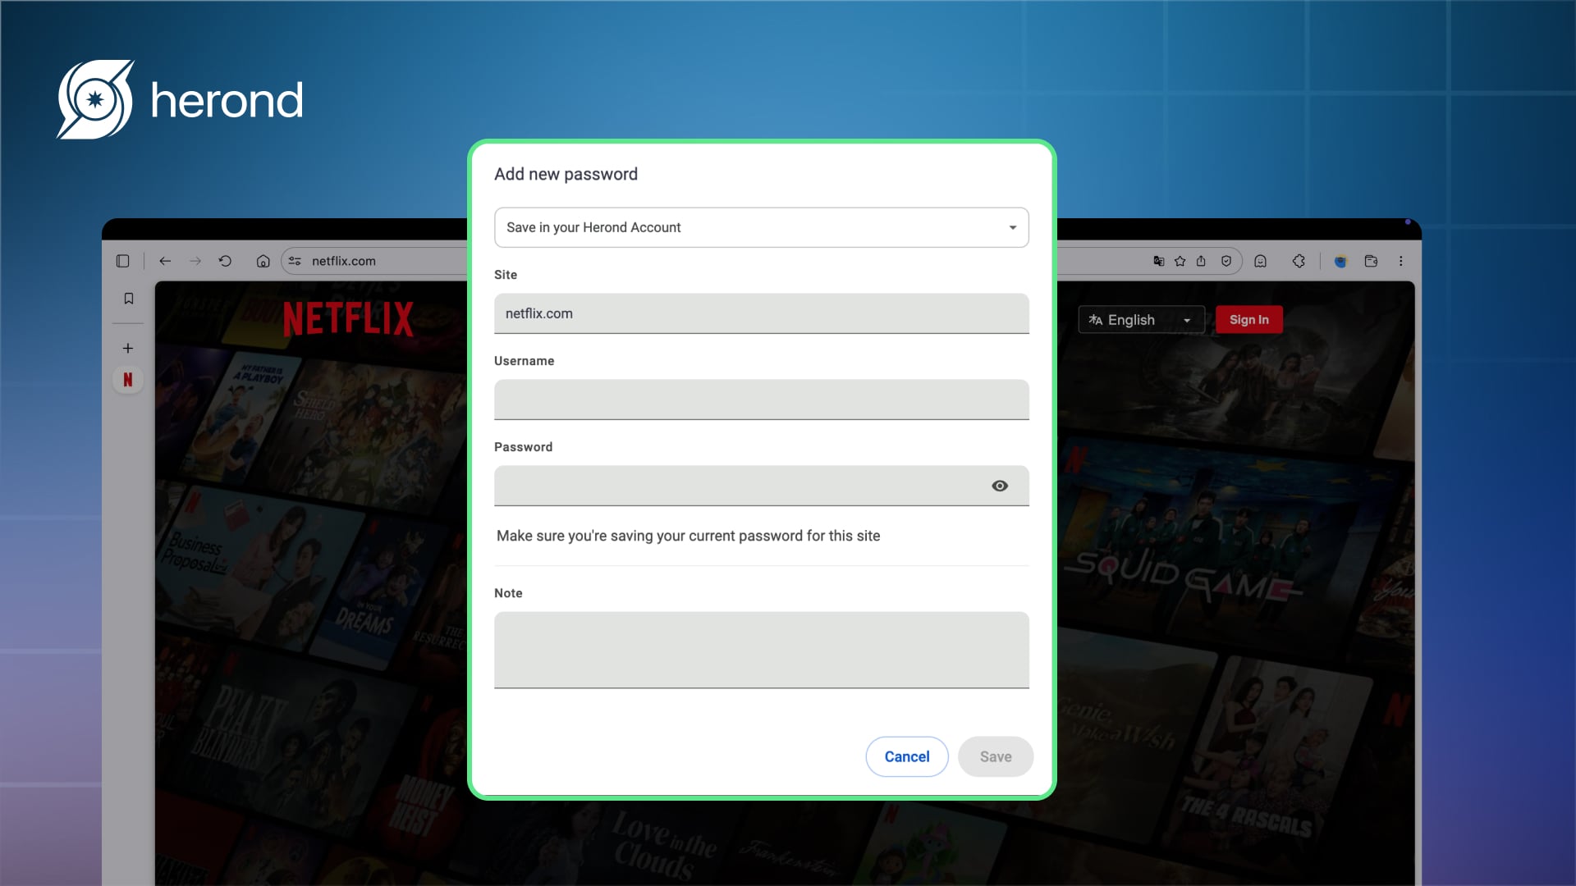Image resolution: width=1576 pixels, height=886 pixels.
Task: Click the home icon in the toolbar
Action: click(263, 261)
